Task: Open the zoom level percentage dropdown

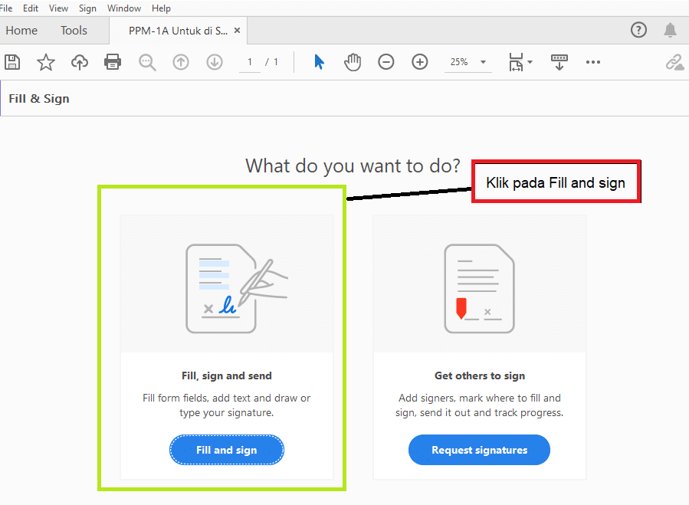Action: point(468,62)
